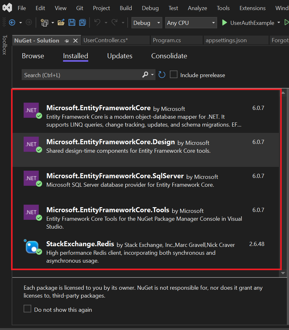The width and height of the screenshot is (289, 330).
Task: Switch to the UserController.cs* tab
Action: [115, 40]
